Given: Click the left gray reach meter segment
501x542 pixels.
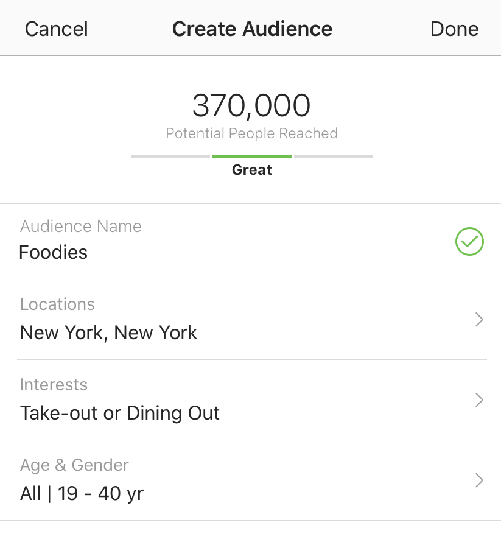Looking at the screenshot, I should coord(170,157).
